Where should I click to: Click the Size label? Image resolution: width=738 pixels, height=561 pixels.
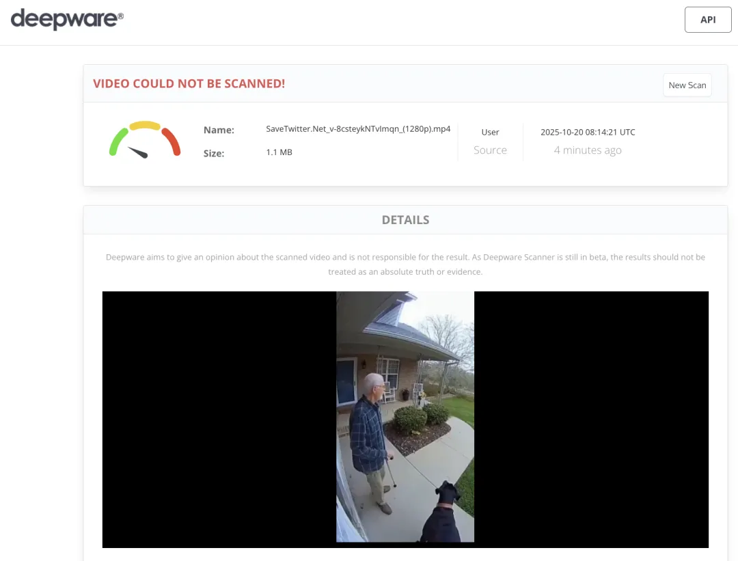point(214,153)
